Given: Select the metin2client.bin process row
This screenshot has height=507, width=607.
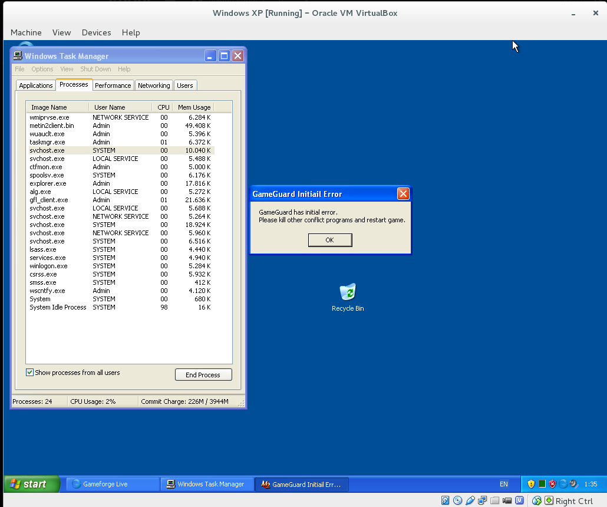Looking at the screenshot, I should pyautogui.click(x=121, y=126).
